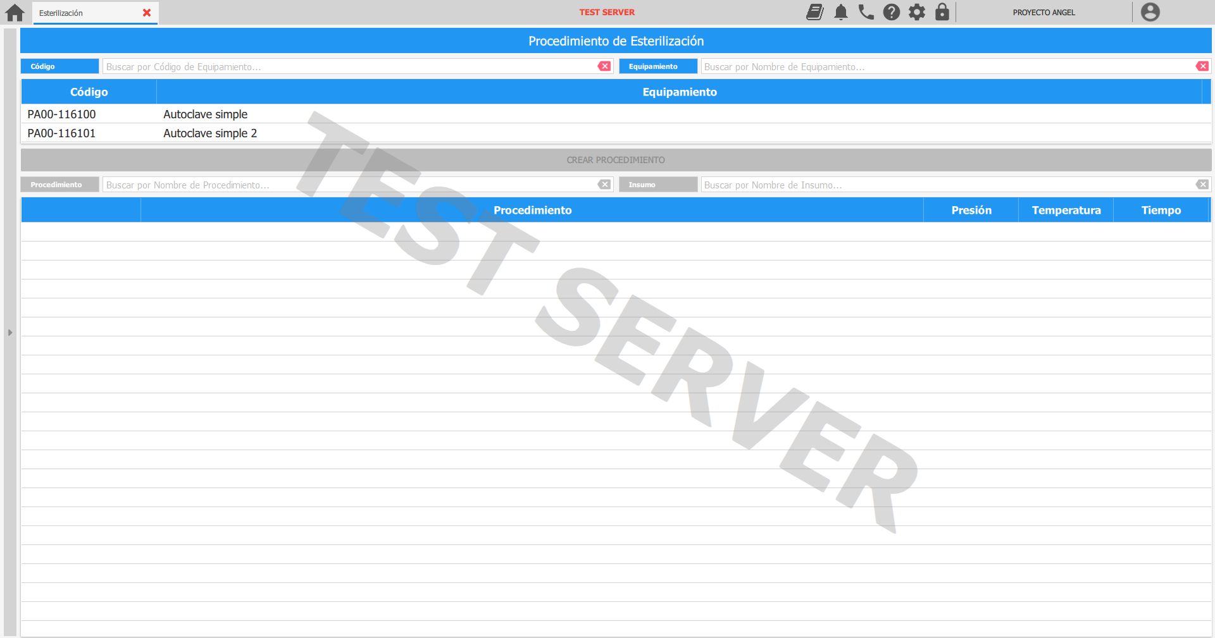Screen dimensions: 1215x638
Task: Open the user profile avatar icon
Action: click(x=1150, y=12)
